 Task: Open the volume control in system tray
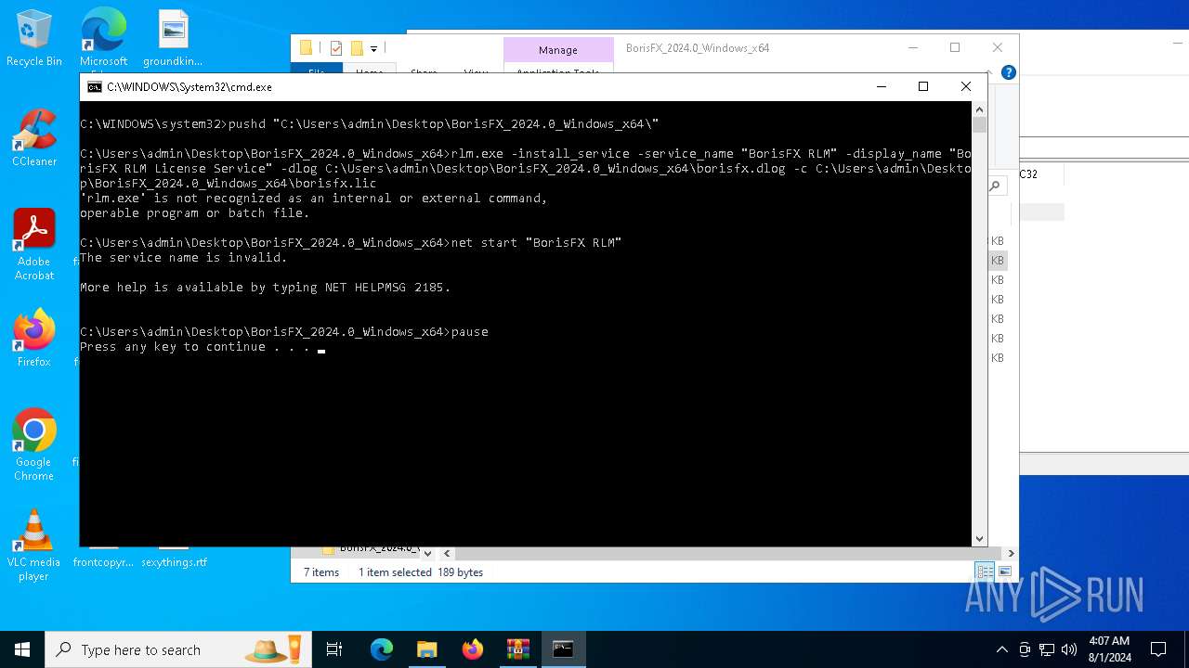(x=1069, y=649)
